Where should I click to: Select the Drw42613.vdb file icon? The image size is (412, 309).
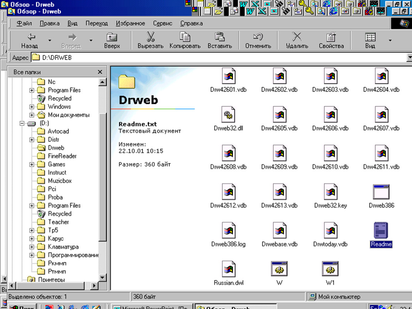tap(279, 192)
